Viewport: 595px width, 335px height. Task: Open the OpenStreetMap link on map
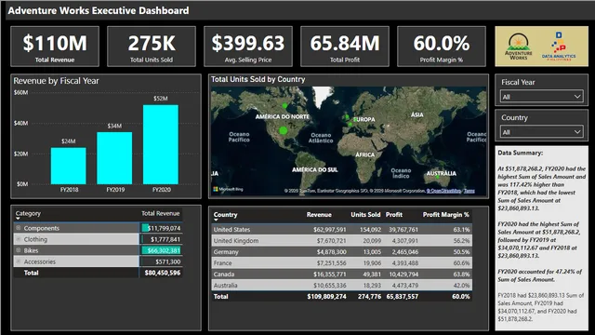443,191
